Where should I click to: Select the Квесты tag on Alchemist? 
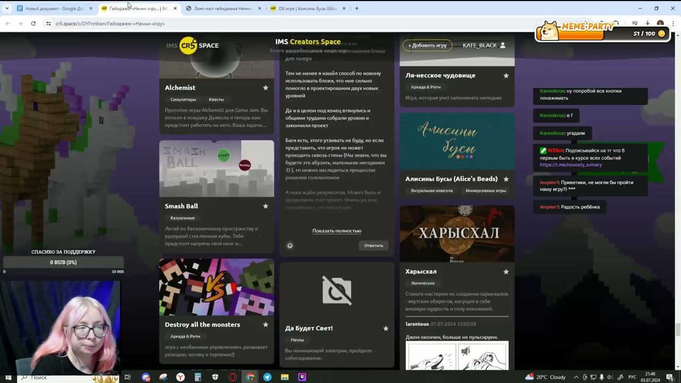pyautogui.click(x=216, y=99)
